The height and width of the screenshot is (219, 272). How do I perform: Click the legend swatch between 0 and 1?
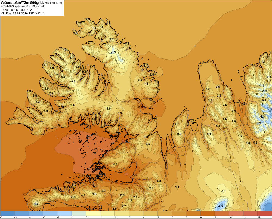93,214
